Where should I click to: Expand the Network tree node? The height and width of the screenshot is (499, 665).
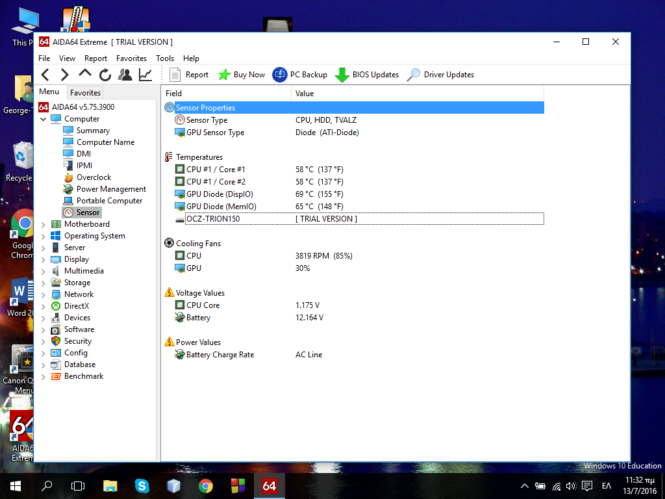click(43, 294)
